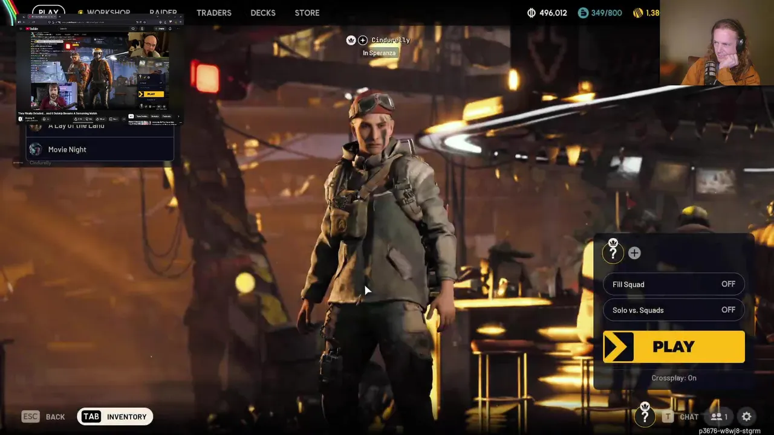Click the In Speranza status label
This screenshot has width=774, height=435.
pyautogui.click(x=379, y=53)
